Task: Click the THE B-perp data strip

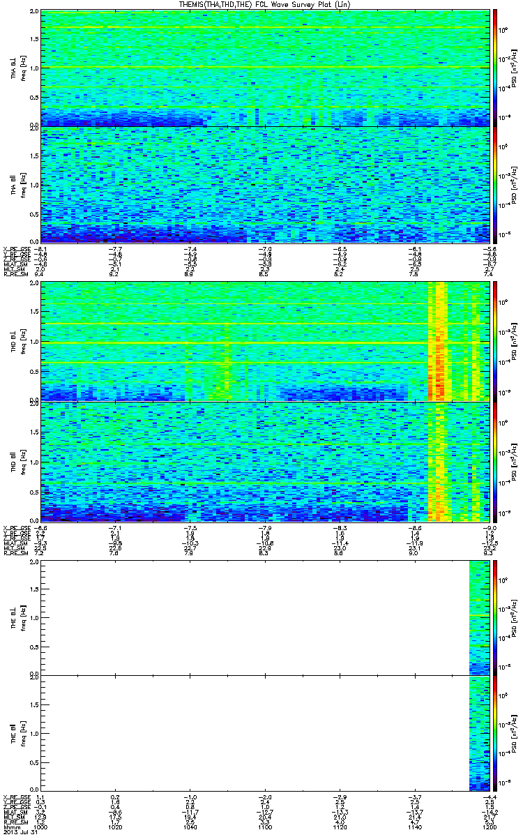Action: coord(479,618)
